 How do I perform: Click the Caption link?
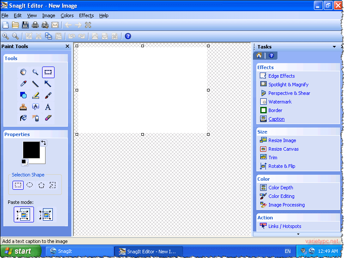(x=277, y=119)
